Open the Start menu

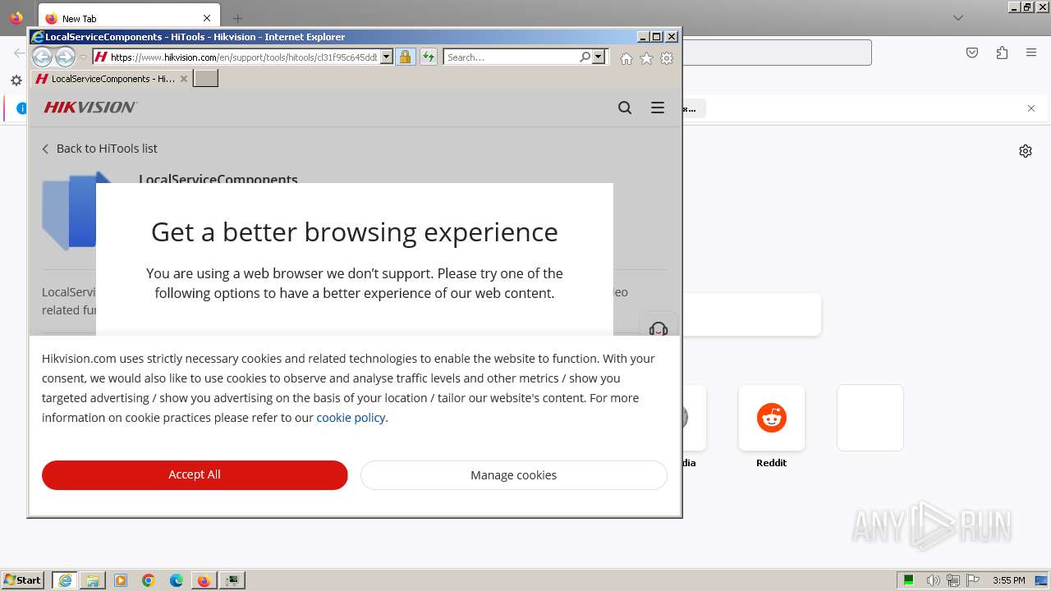click(x=23, y=580)
